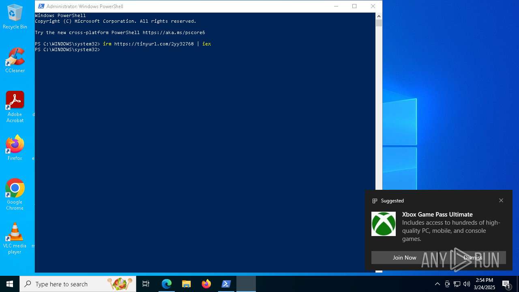The height and width of the screenshot is (292, 519).
Task: Click the Copyright Microsoft Corporation line
Action: point(116,21)
